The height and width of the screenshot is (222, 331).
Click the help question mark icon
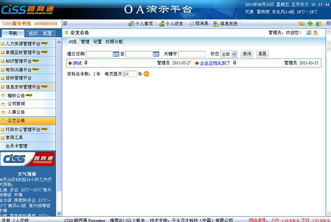click(x=315, y=33)
